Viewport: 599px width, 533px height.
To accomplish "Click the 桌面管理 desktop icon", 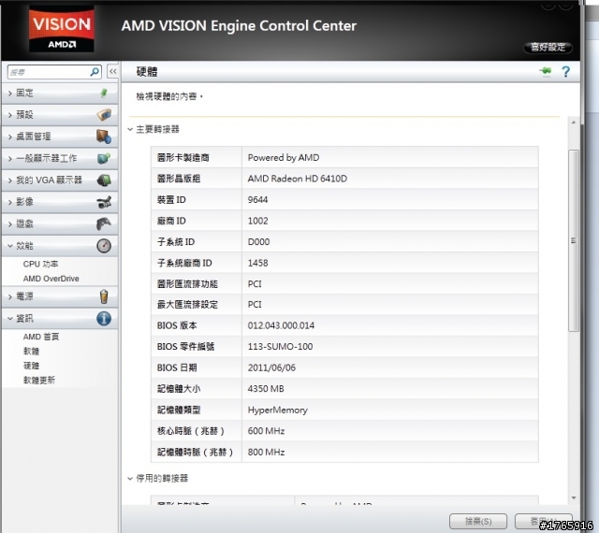I will [104, 137].
